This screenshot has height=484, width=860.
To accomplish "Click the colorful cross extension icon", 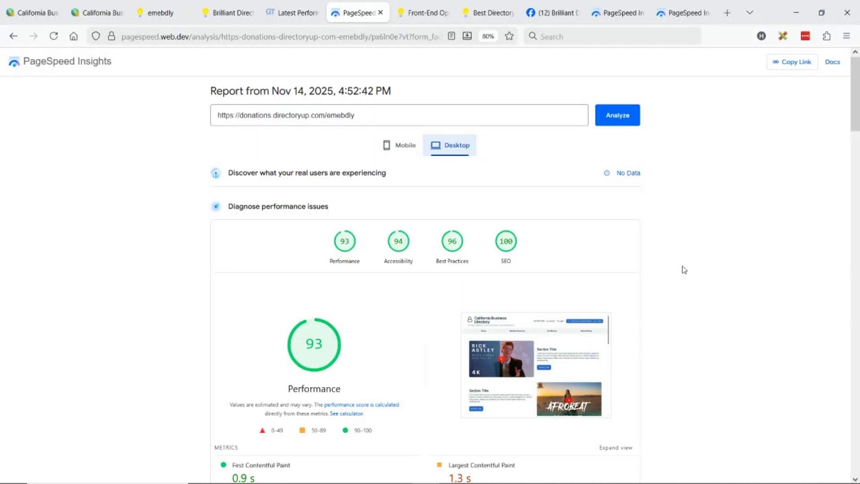I will coord(783,36).
